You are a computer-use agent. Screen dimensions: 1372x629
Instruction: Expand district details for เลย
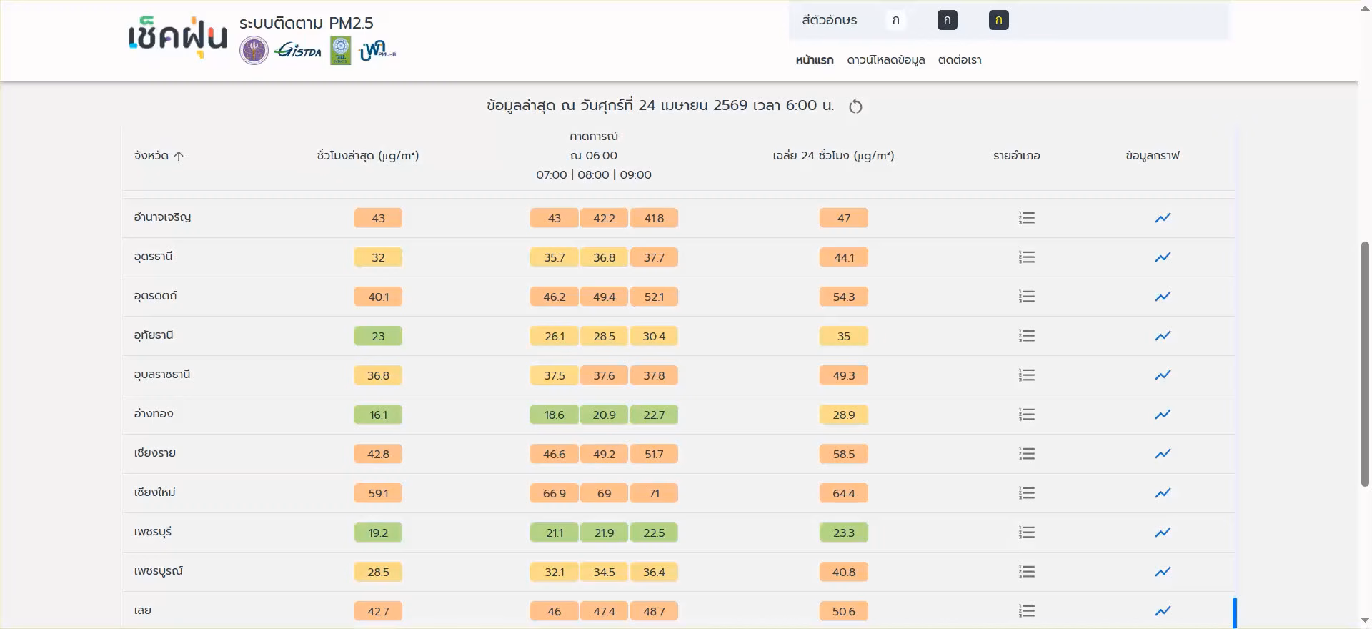tap(1026, 611)
